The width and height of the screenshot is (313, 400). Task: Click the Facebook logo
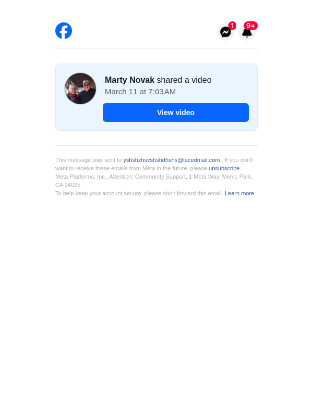[x=64, y=31]
